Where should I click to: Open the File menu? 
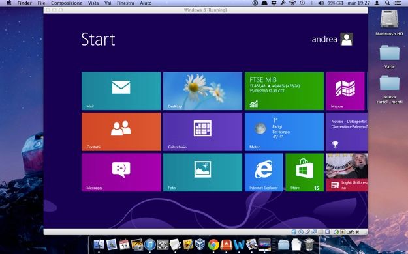point(41,3)
